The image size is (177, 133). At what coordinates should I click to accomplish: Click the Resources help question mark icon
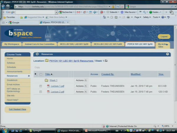pyautogui.click(x=167, y=54)
